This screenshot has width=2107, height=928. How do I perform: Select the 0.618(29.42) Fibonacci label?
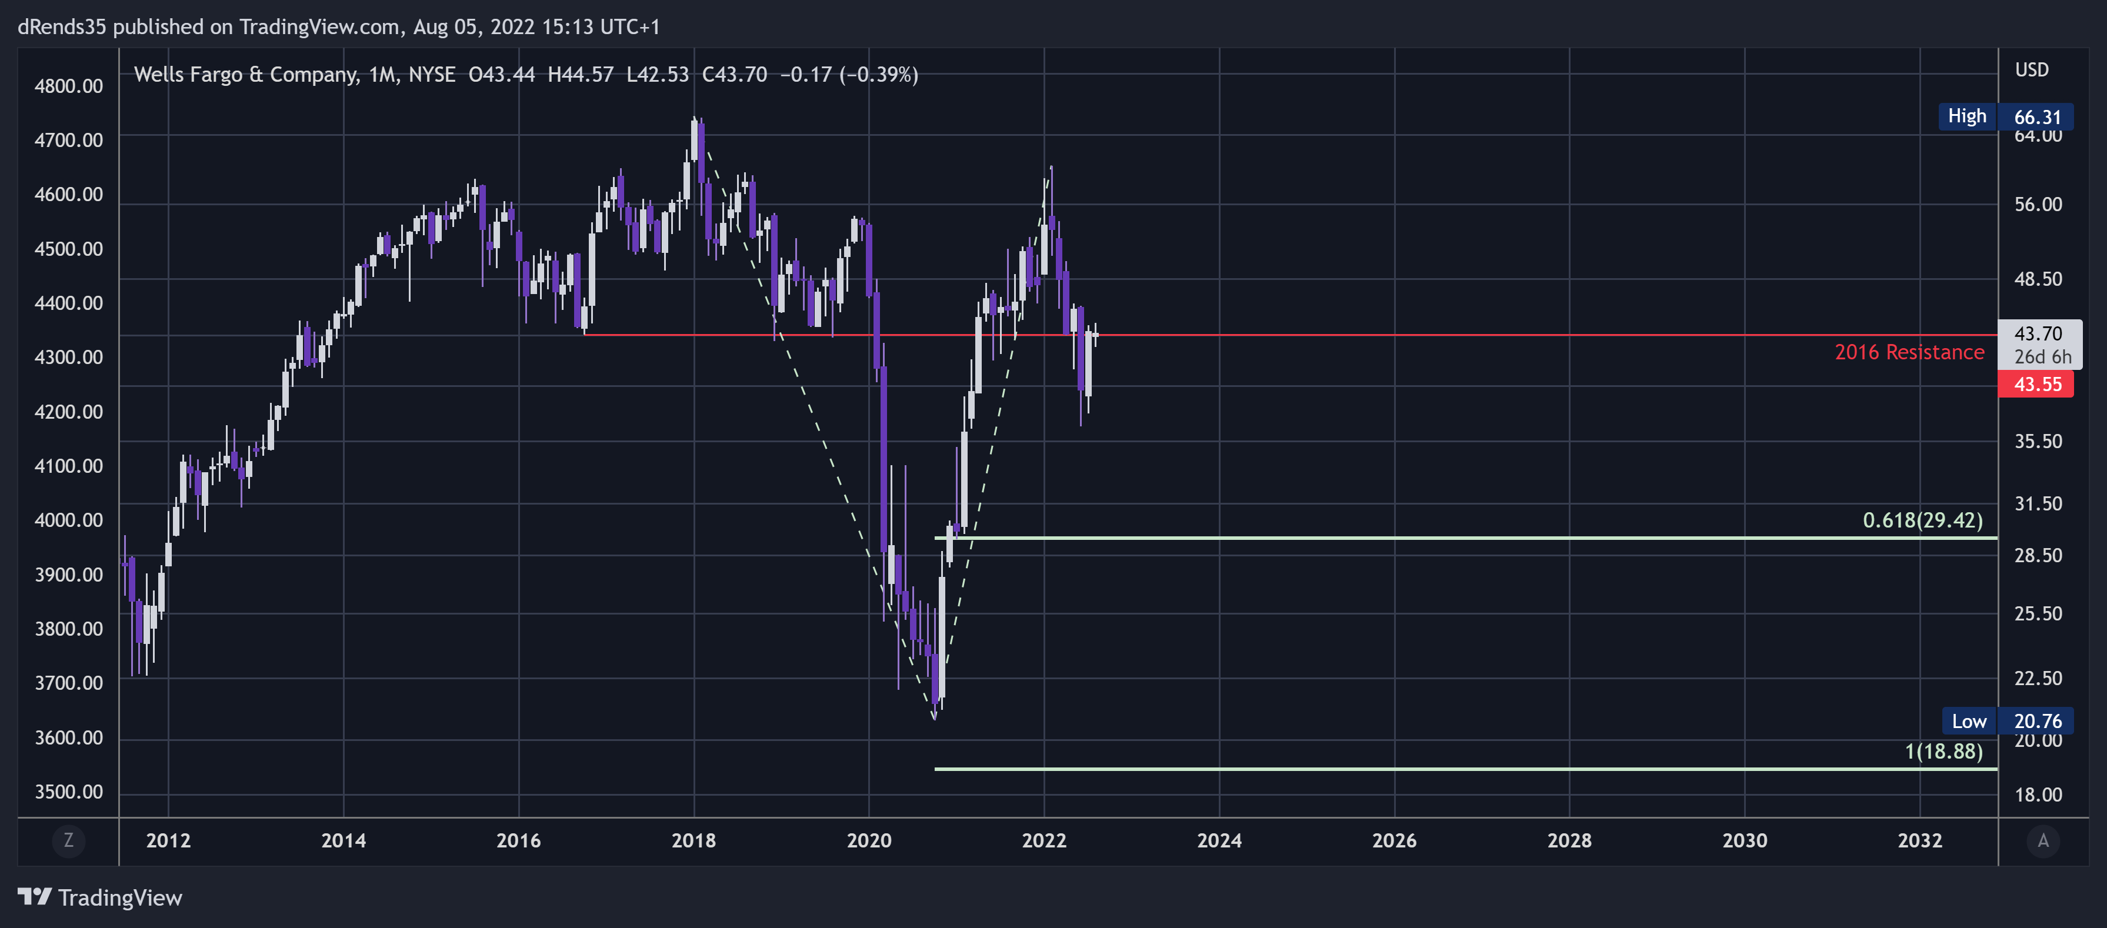[x=1922, y=520]
